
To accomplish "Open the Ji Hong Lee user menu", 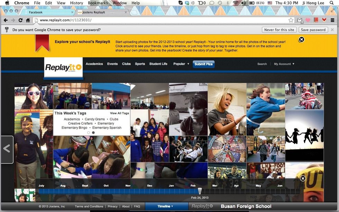I will coord(313,3).
